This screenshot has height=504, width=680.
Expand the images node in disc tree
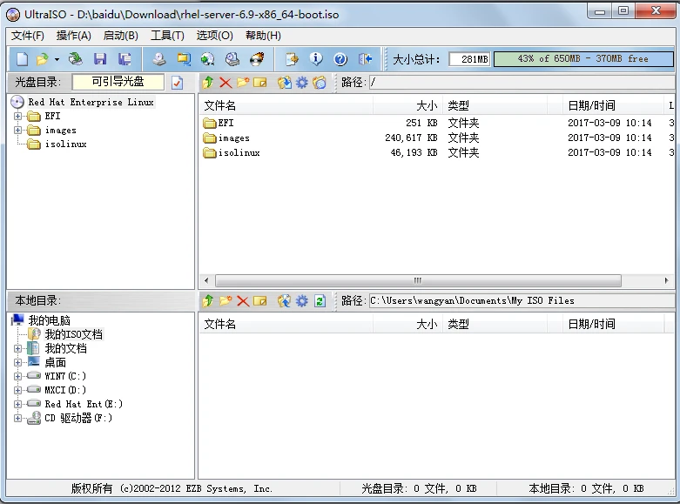pyautogui.click(x=17, y=130)
